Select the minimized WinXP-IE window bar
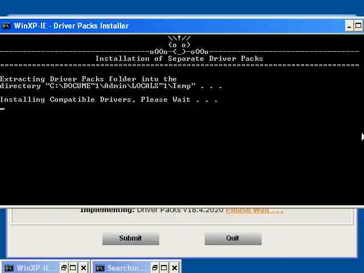Image resolution: width=364 pixels, height=273 pixels. (45, 268)
